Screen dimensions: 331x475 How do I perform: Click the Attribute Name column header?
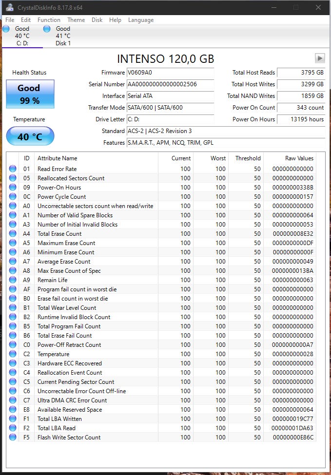click(x=97, y=158)
